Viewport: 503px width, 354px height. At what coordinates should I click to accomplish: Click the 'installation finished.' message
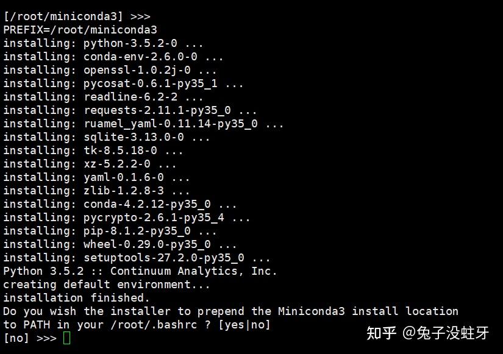[77, 298]
